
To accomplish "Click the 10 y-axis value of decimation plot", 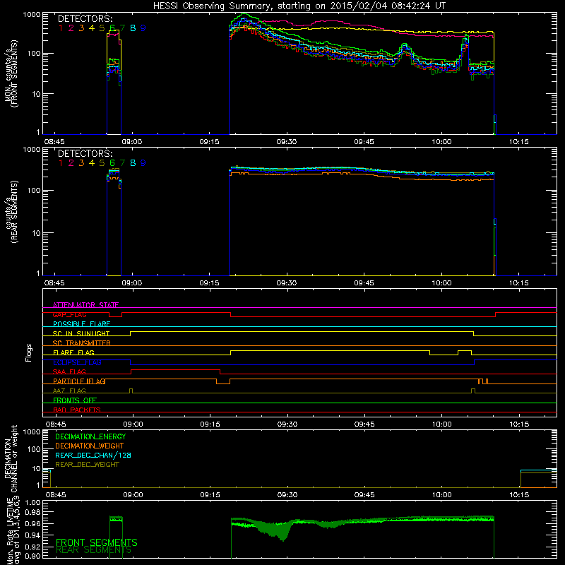I will (37, 468).
